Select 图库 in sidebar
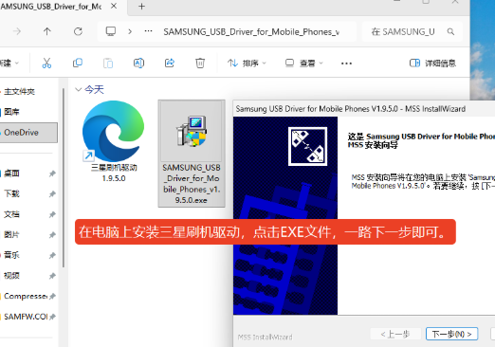 coord(11,112)
